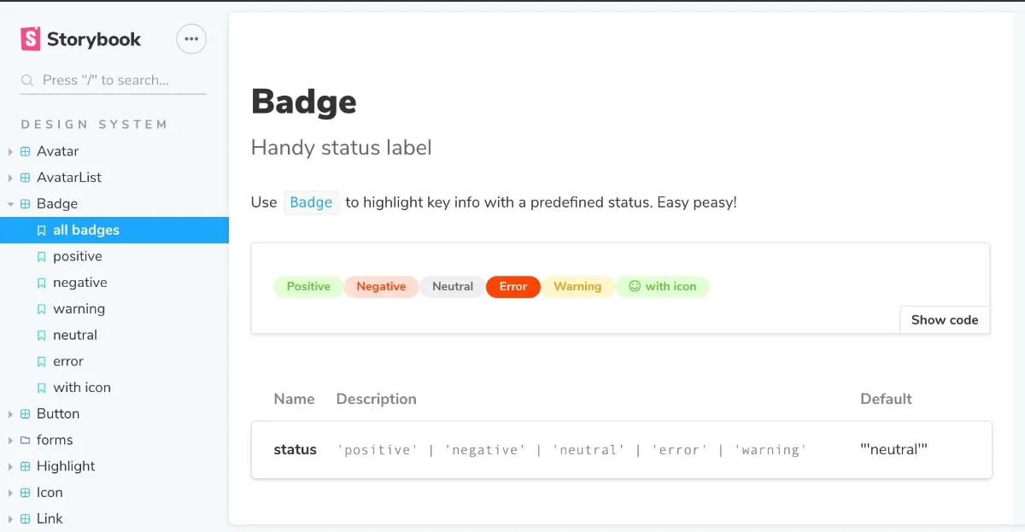The width and height of the screenshot is (1025, 532).
Task: Click the search magnifier icon
Action: pos(26,79)
